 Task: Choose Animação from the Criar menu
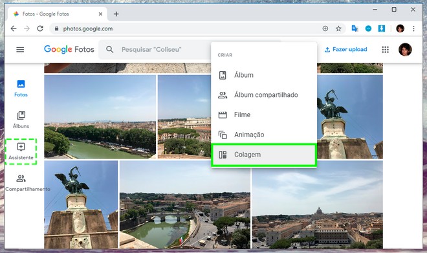point(264,135)
